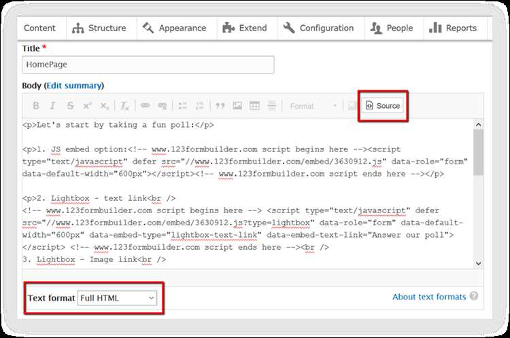Click the scroll up arrow of the Body editor

pyautogui.click(x=478, y=125)
